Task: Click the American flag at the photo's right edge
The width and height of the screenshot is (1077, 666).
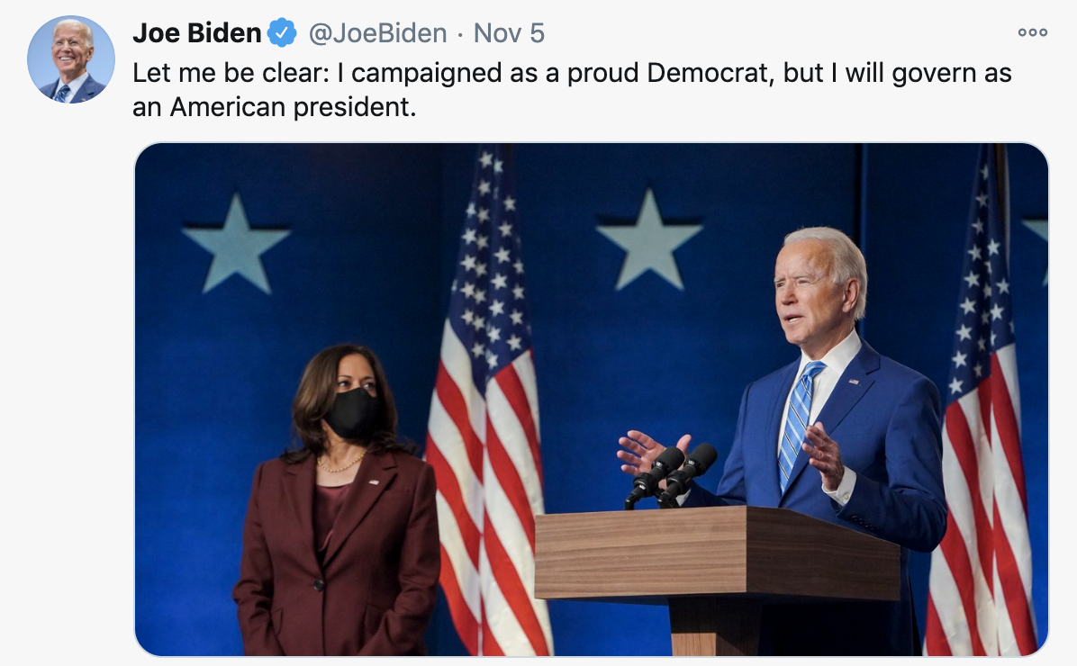Action: tap(983, 412)
